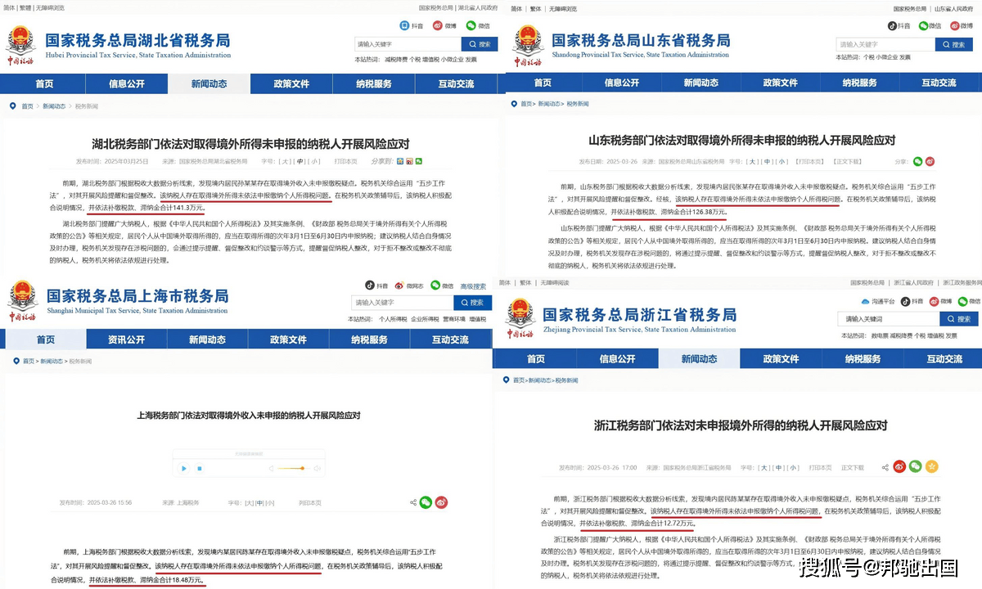982x589 pixels.
Task: Switch font size to 大 on the Zhejiang article
Action: [765, 467]
